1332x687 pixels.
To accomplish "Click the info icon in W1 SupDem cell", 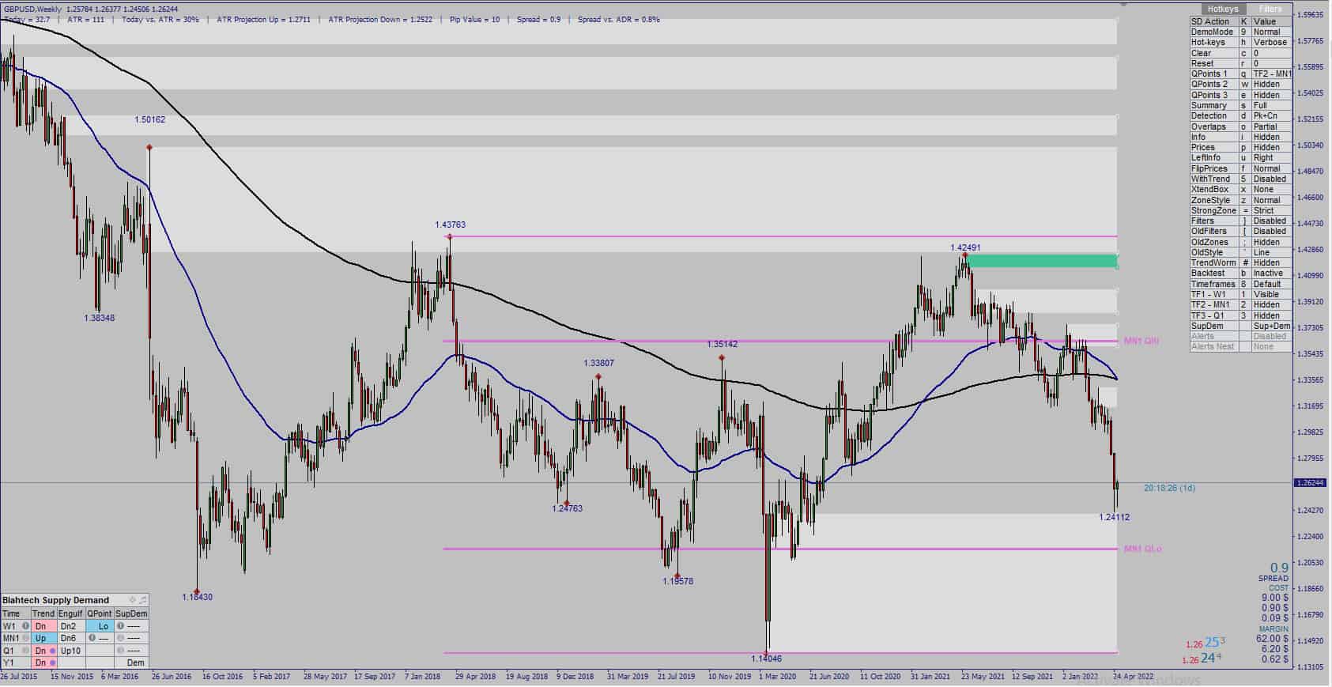I will 120,626.
